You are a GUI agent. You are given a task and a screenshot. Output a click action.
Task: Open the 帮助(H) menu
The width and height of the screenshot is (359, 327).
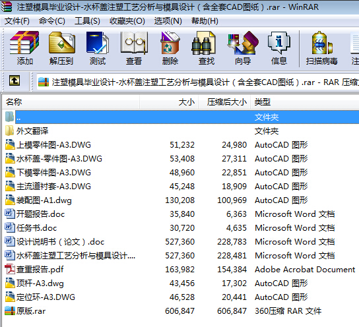pyautogui.click(x=205, y=21)
